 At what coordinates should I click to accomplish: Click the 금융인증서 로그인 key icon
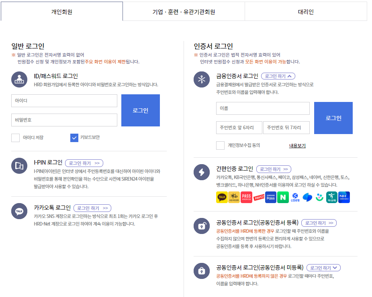[x=201, y=80]
